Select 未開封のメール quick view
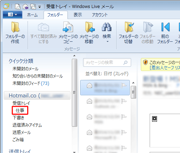The image size is (180, 153). point(25,69)
